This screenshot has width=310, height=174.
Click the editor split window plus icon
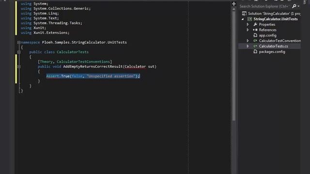[x=234, y=4]
